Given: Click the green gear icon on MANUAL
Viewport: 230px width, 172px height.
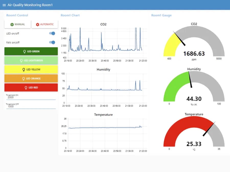Looking at the screenshot, I should (12, 24).
